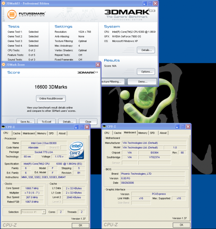This screenshot has width=216, height=229.
Task: Click the Resolution 1024 x 768 setting
Action: 85,32
